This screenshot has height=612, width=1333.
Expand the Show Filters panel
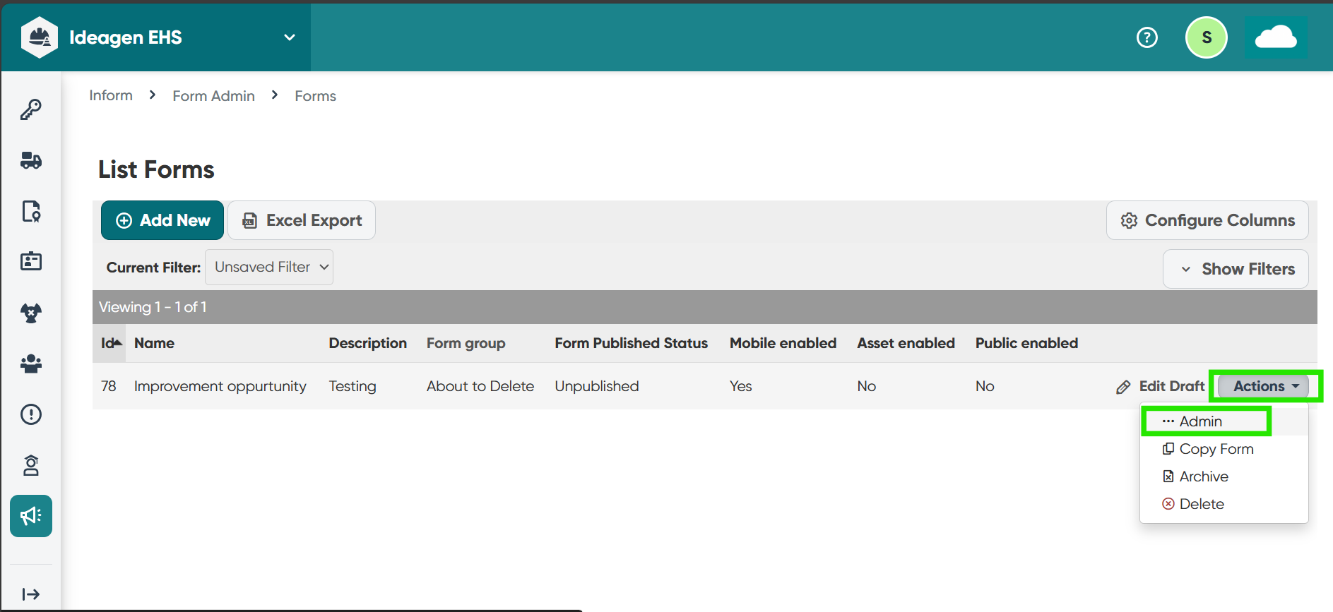coord(1236,269)
